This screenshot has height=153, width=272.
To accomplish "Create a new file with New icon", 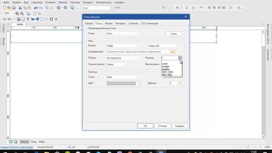I will point(4,8).
